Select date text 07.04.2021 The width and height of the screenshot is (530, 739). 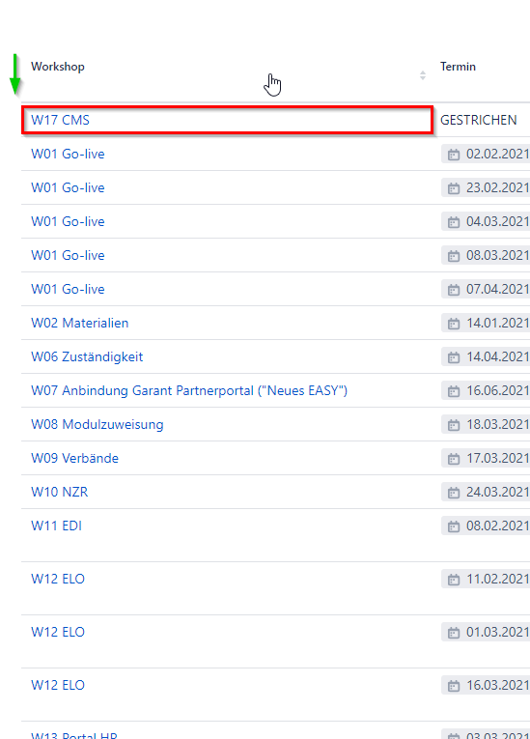click(498, 290)
